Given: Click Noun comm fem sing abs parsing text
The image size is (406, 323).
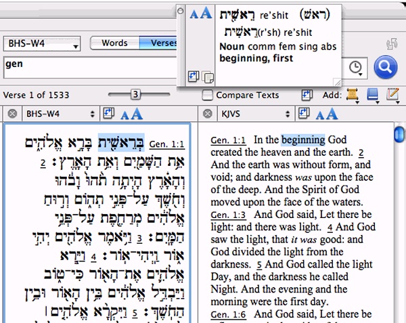Looking at the screenshot, I should tap(278, 47).
